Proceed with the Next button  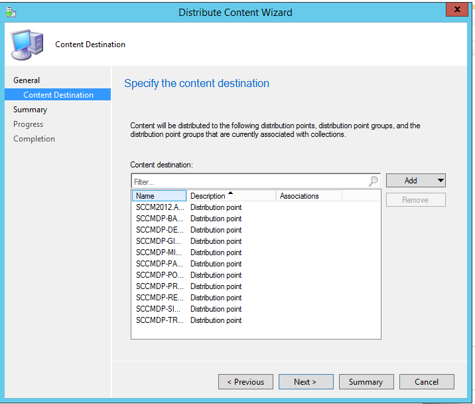click(x=306, y=382)
